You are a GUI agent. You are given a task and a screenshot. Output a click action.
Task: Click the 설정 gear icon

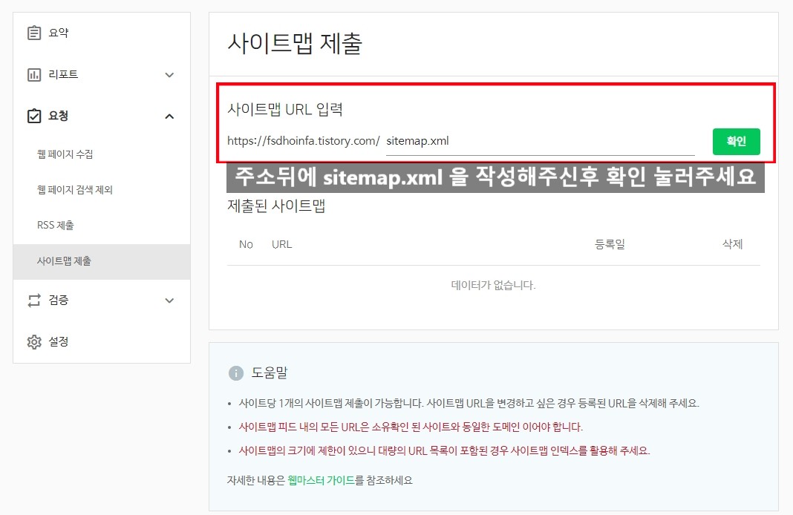[x=34, y=341]
